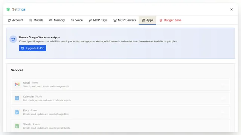Select the Apps tab
Screen dimensions: 241x135
coord(147,20)
